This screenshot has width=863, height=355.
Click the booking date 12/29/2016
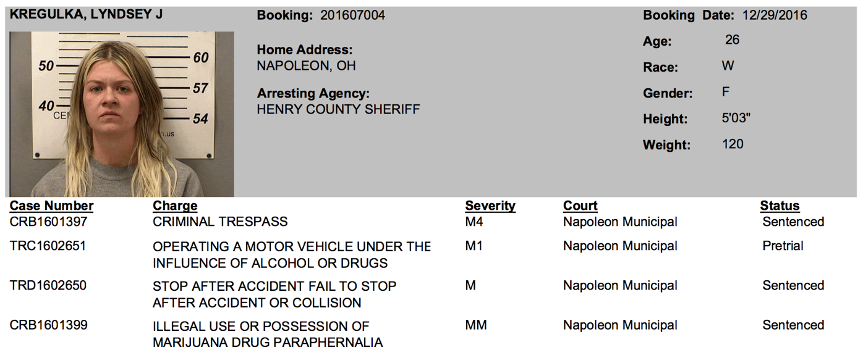[776, 15]
